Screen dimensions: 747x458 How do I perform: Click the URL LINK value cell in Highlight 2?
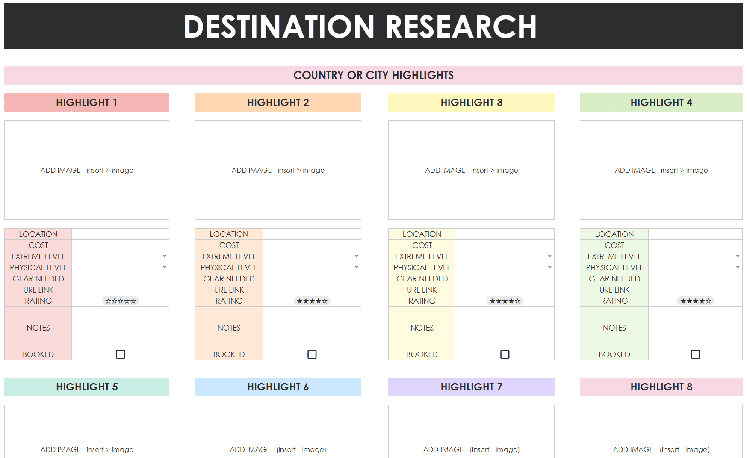312,290
